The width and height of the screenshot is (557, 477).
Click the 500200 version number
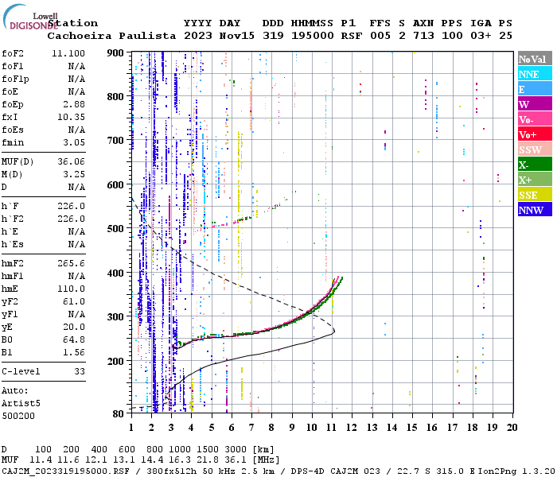[x=18, y=416]
